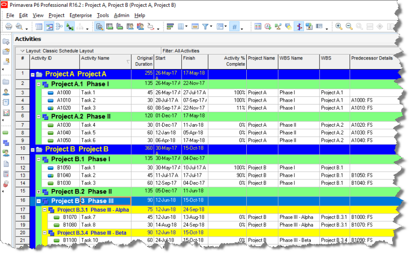Show the Activity Usage Profile
This screenshot has height=253, width=409.
[120, 26]
